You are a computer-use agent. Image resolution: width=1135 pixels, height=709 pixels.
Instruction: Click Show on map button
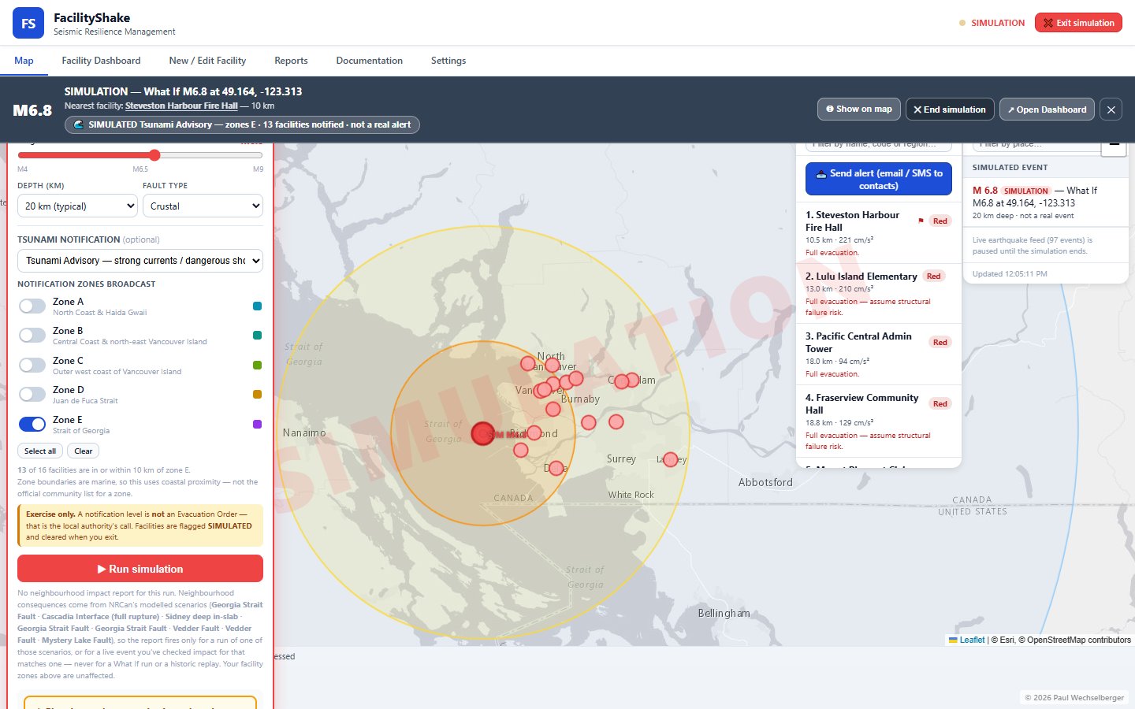coord(858,110)
